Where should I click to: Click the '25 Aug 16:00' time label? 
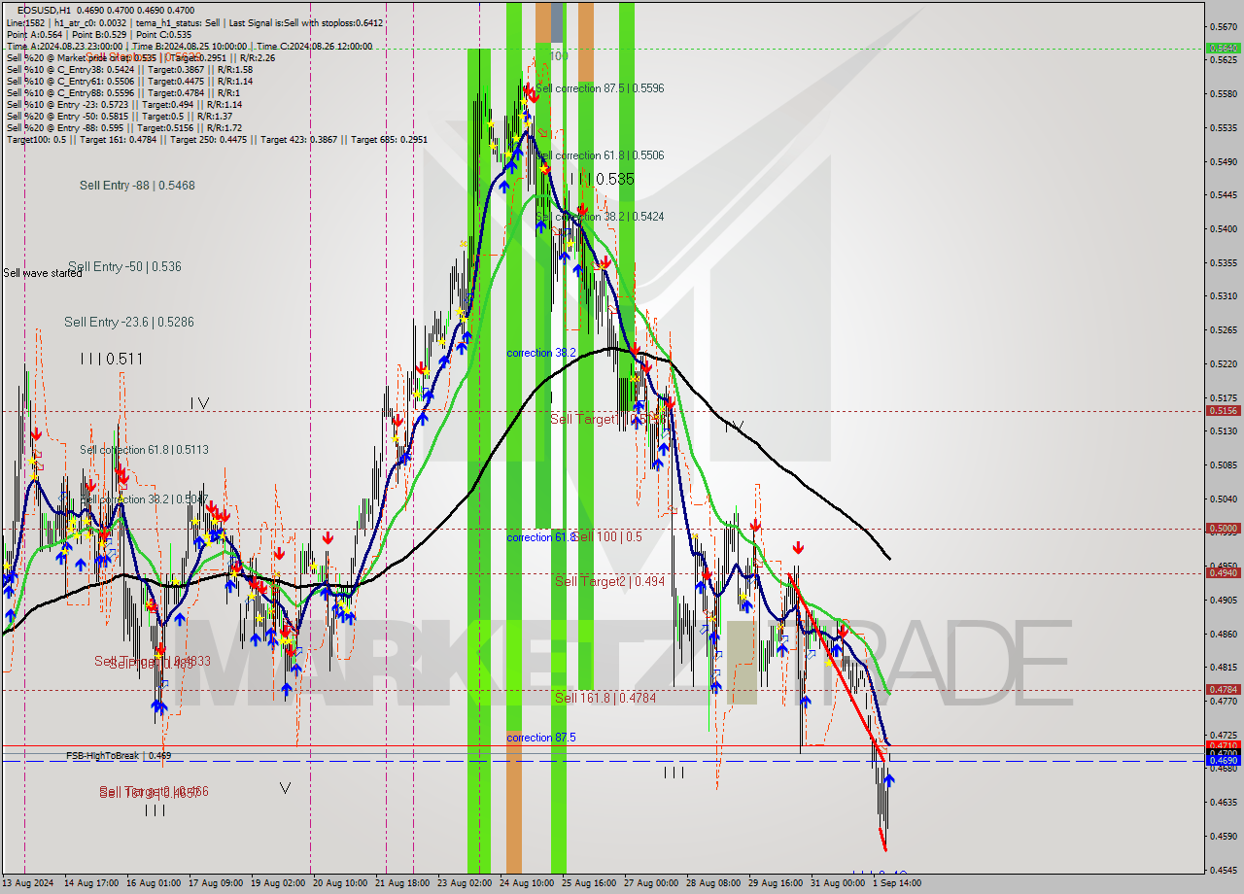(x=590, y=883)
